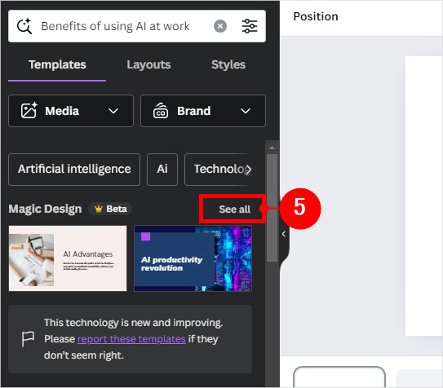Click the panel scrollbar up arrow
Viewport: 443px width, 388px height.
(272, 148)
